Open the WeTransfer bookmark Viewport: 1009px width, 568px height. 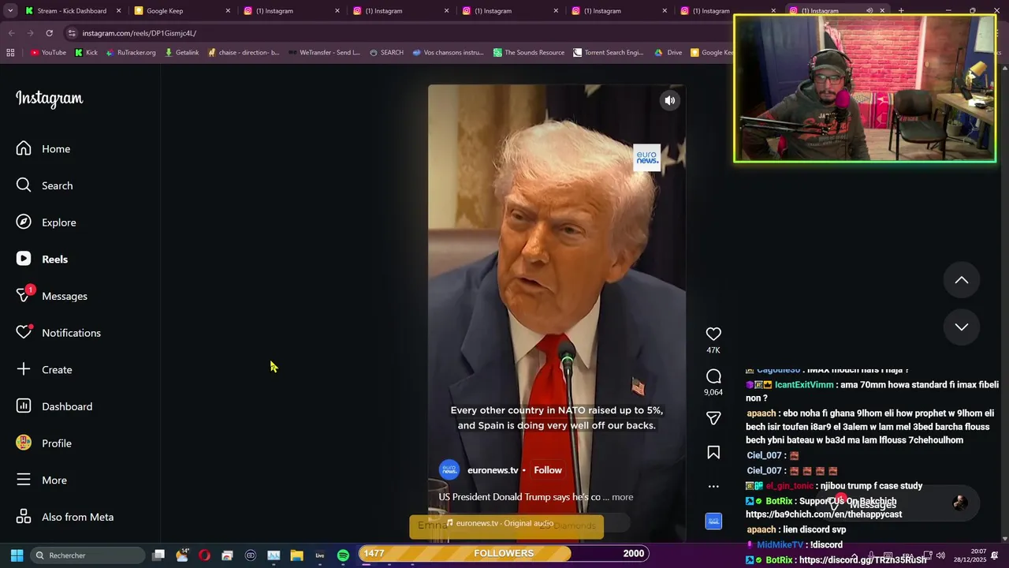pos(324,53)
